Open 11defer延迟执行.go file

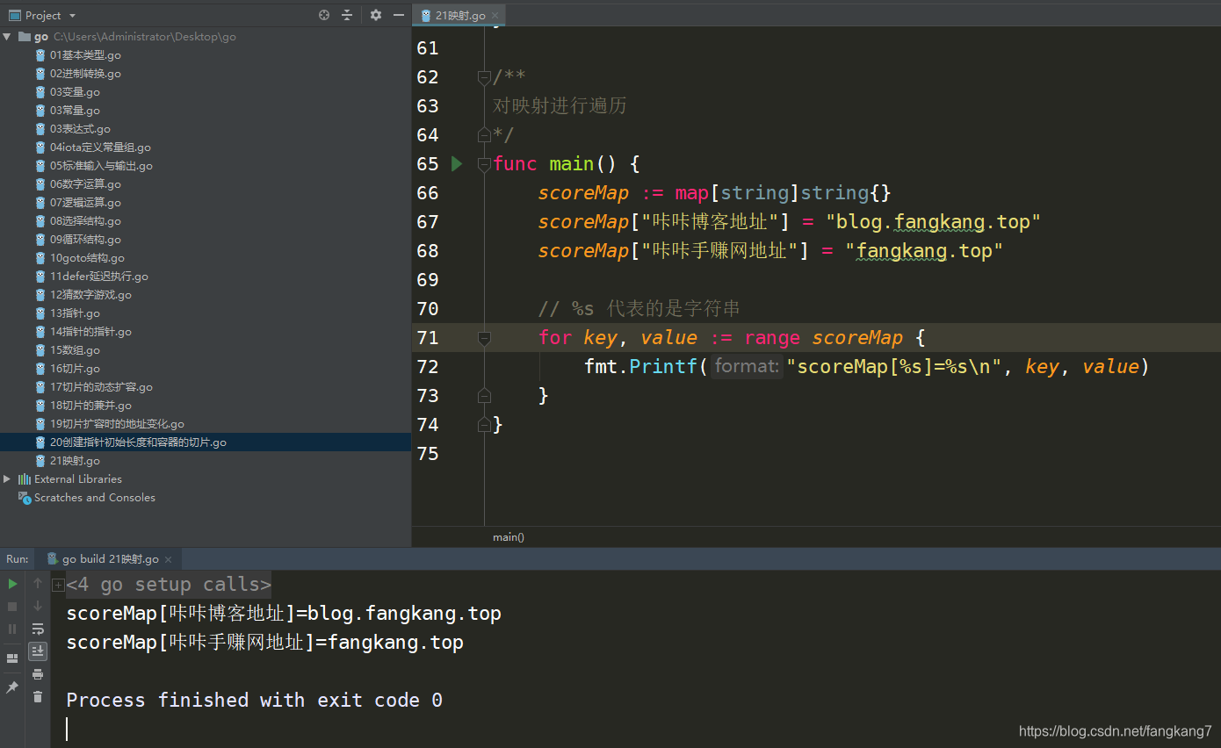click(99, 277)
